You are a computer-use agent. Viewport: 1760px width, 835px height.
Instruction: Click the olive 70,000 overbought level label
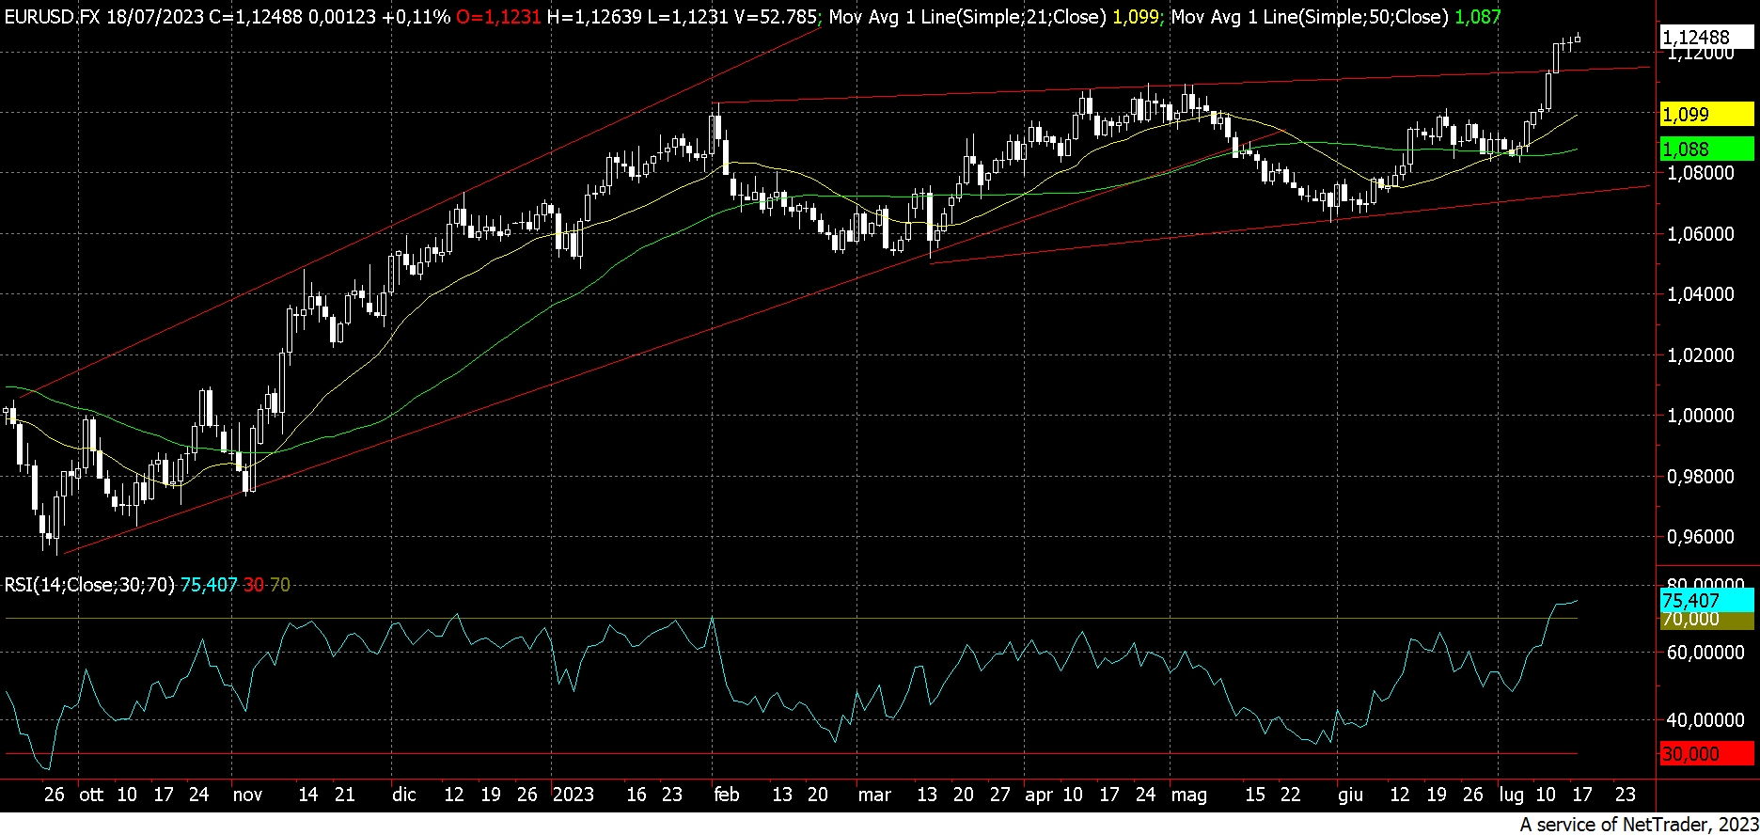click(x=1706, y=620)
